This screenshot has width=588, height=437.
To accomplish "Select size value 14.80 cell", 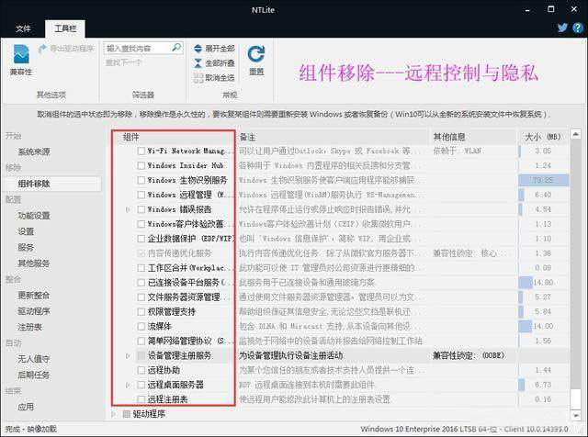I will point(543,283).
